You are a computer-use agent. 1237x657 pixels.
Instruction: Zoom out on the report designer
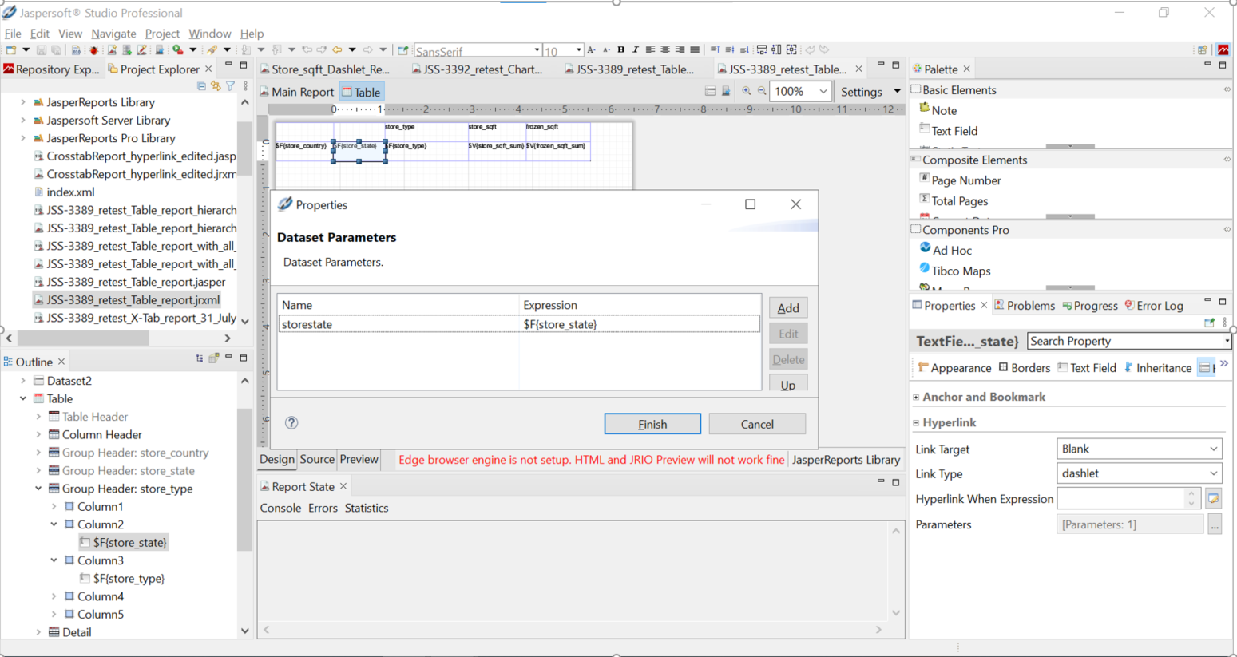tap(762, 91)
